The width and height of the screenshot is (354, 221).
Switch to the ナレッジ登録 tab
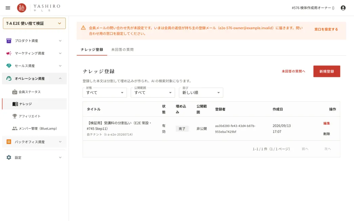(x=92, y=50)
